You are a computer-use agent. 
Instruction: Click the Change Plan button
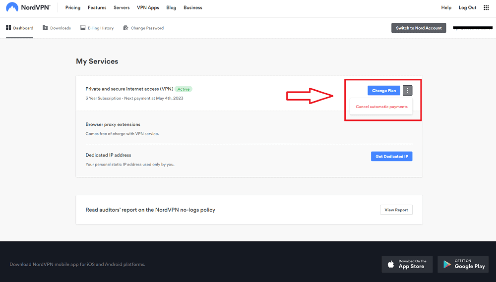click(x=384, y=90)
